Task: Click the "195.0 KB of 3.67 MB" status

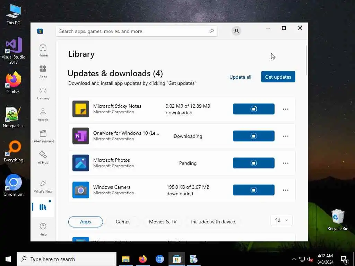Action: tap(188, 187)
